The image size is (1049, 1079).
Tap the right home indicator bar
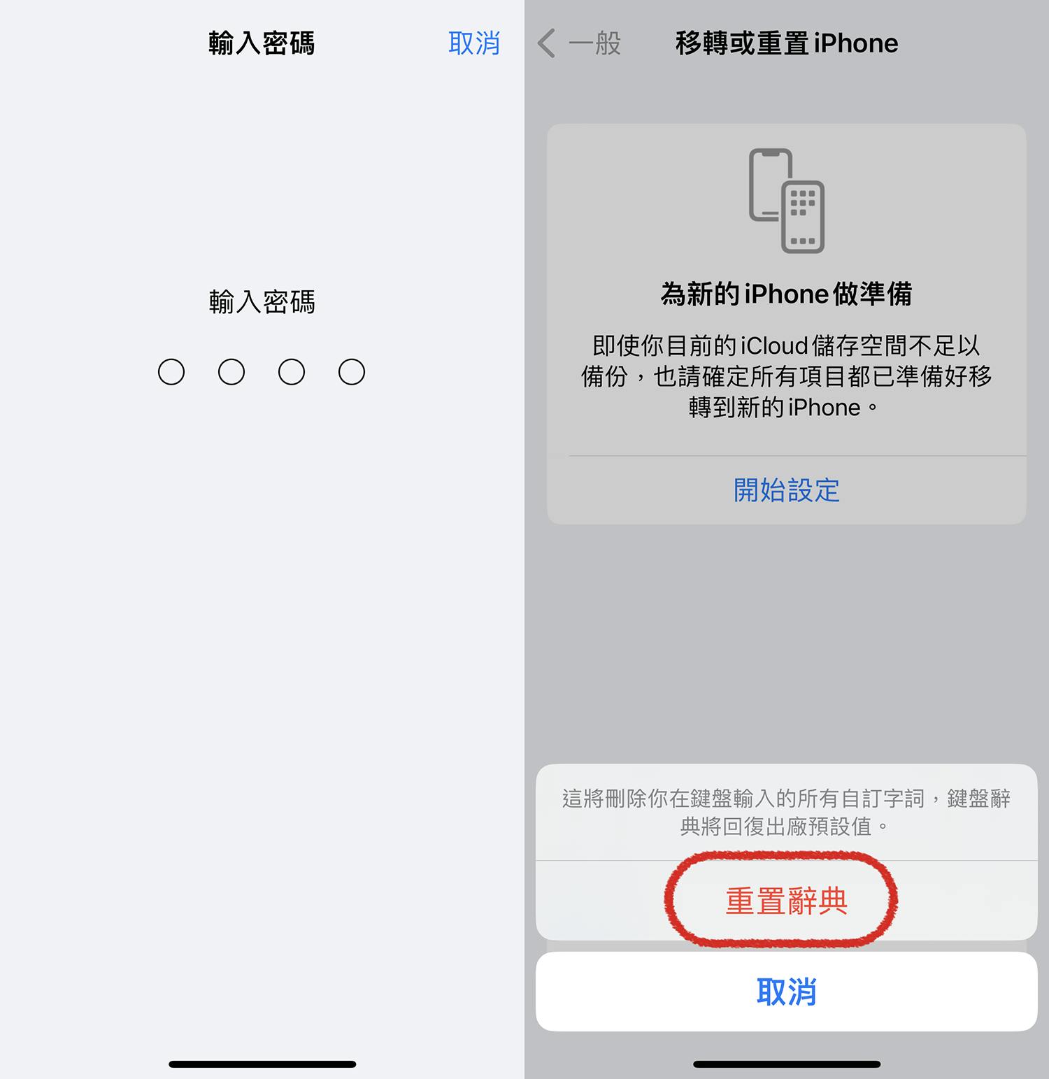787,1064
